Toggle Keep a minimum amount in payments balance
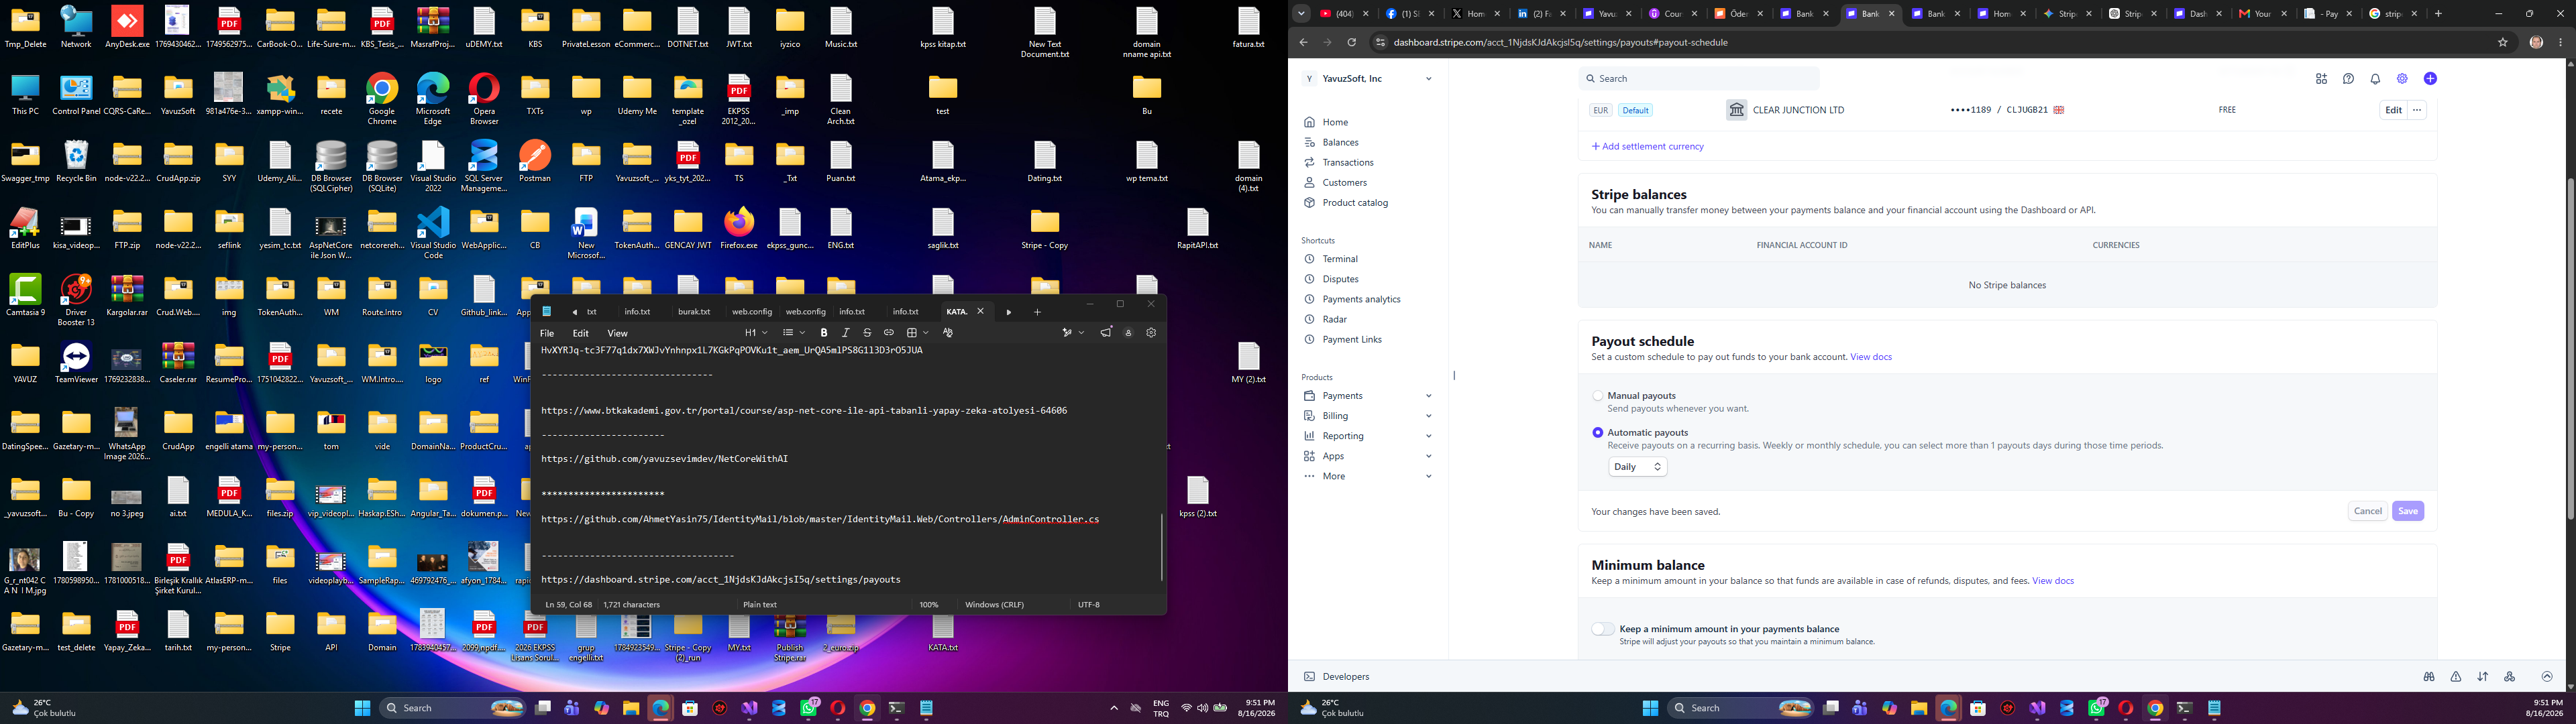Image resolution: width=2576 pixels, height=724 pixels. 1603,629
